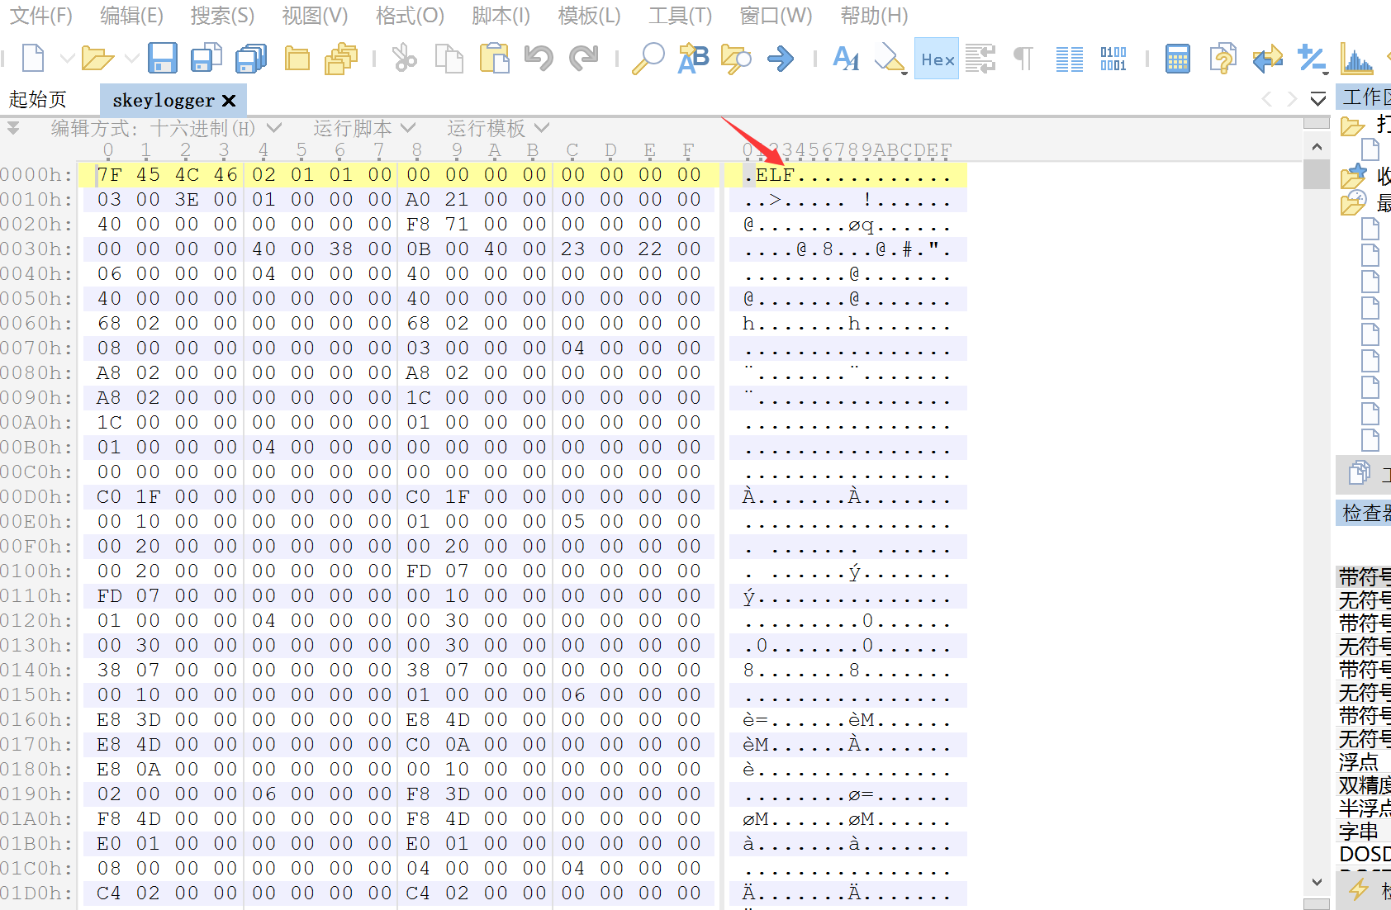Open Find with the magnifier icon
Screen dimensions: 1391x910
pos(648,59)
